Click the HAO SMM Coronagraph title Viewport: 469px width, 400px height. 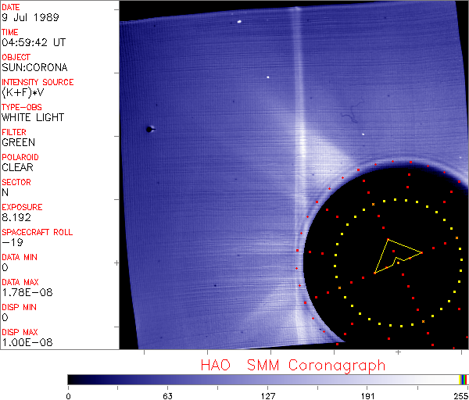coord(293,366)
